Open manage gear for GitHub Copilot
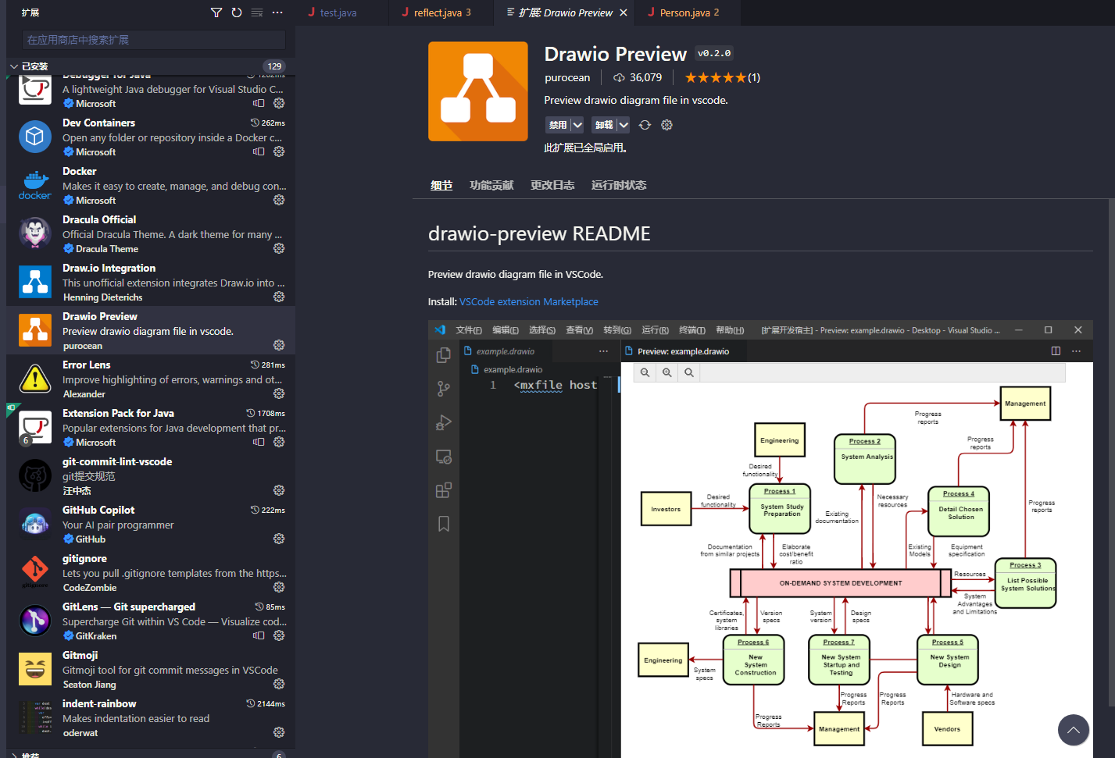This screenshot has height=758, width=1115. 279,539
